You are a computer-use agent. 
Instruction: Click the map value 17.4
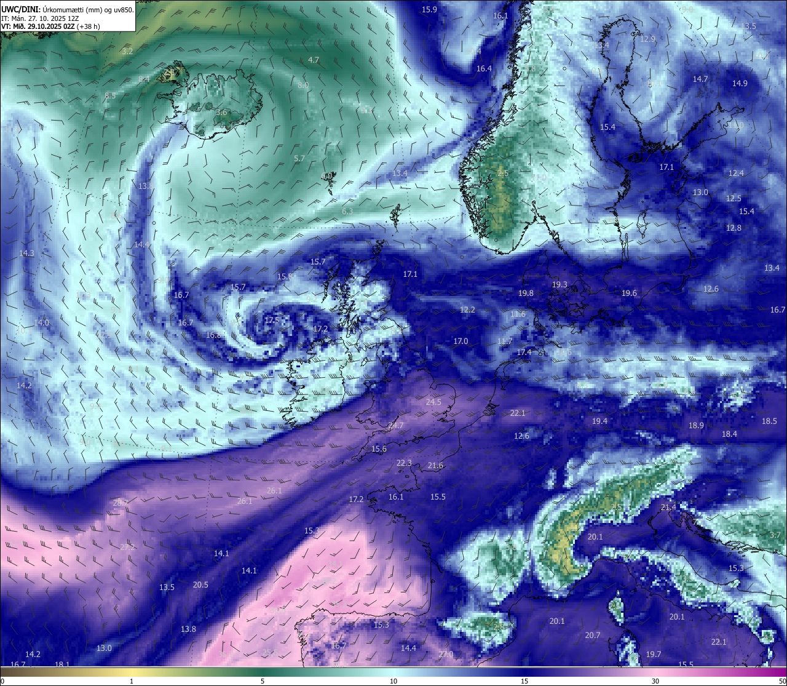point(524,352)
